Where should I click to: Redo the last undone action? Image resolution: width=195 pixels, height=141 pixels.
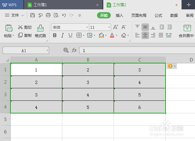point(71,15)
